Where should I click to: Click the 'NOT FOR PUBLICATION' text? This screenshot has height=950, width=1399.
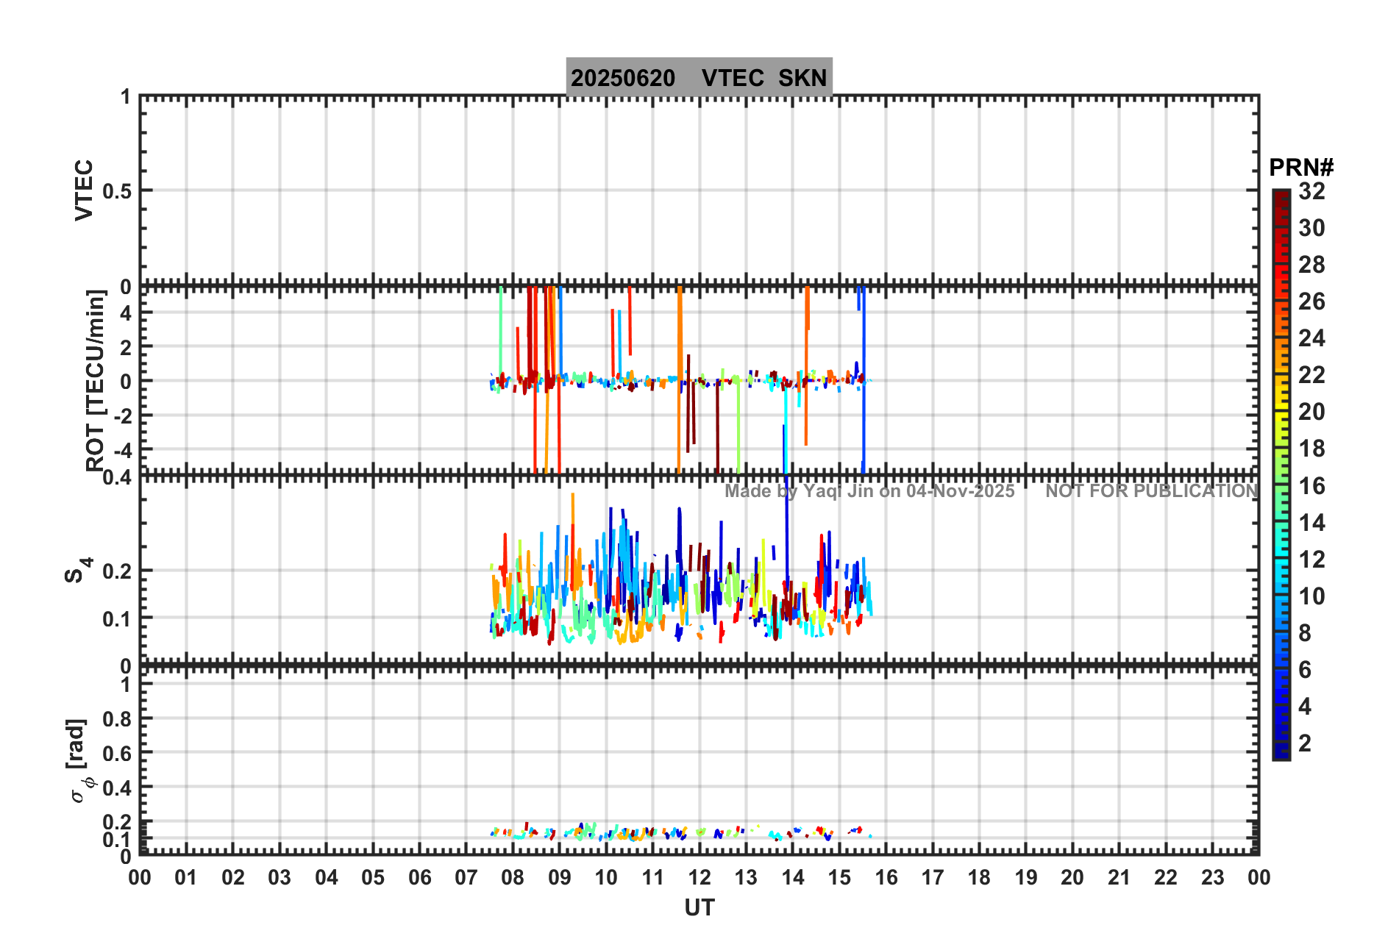(x=1152, y=491)
